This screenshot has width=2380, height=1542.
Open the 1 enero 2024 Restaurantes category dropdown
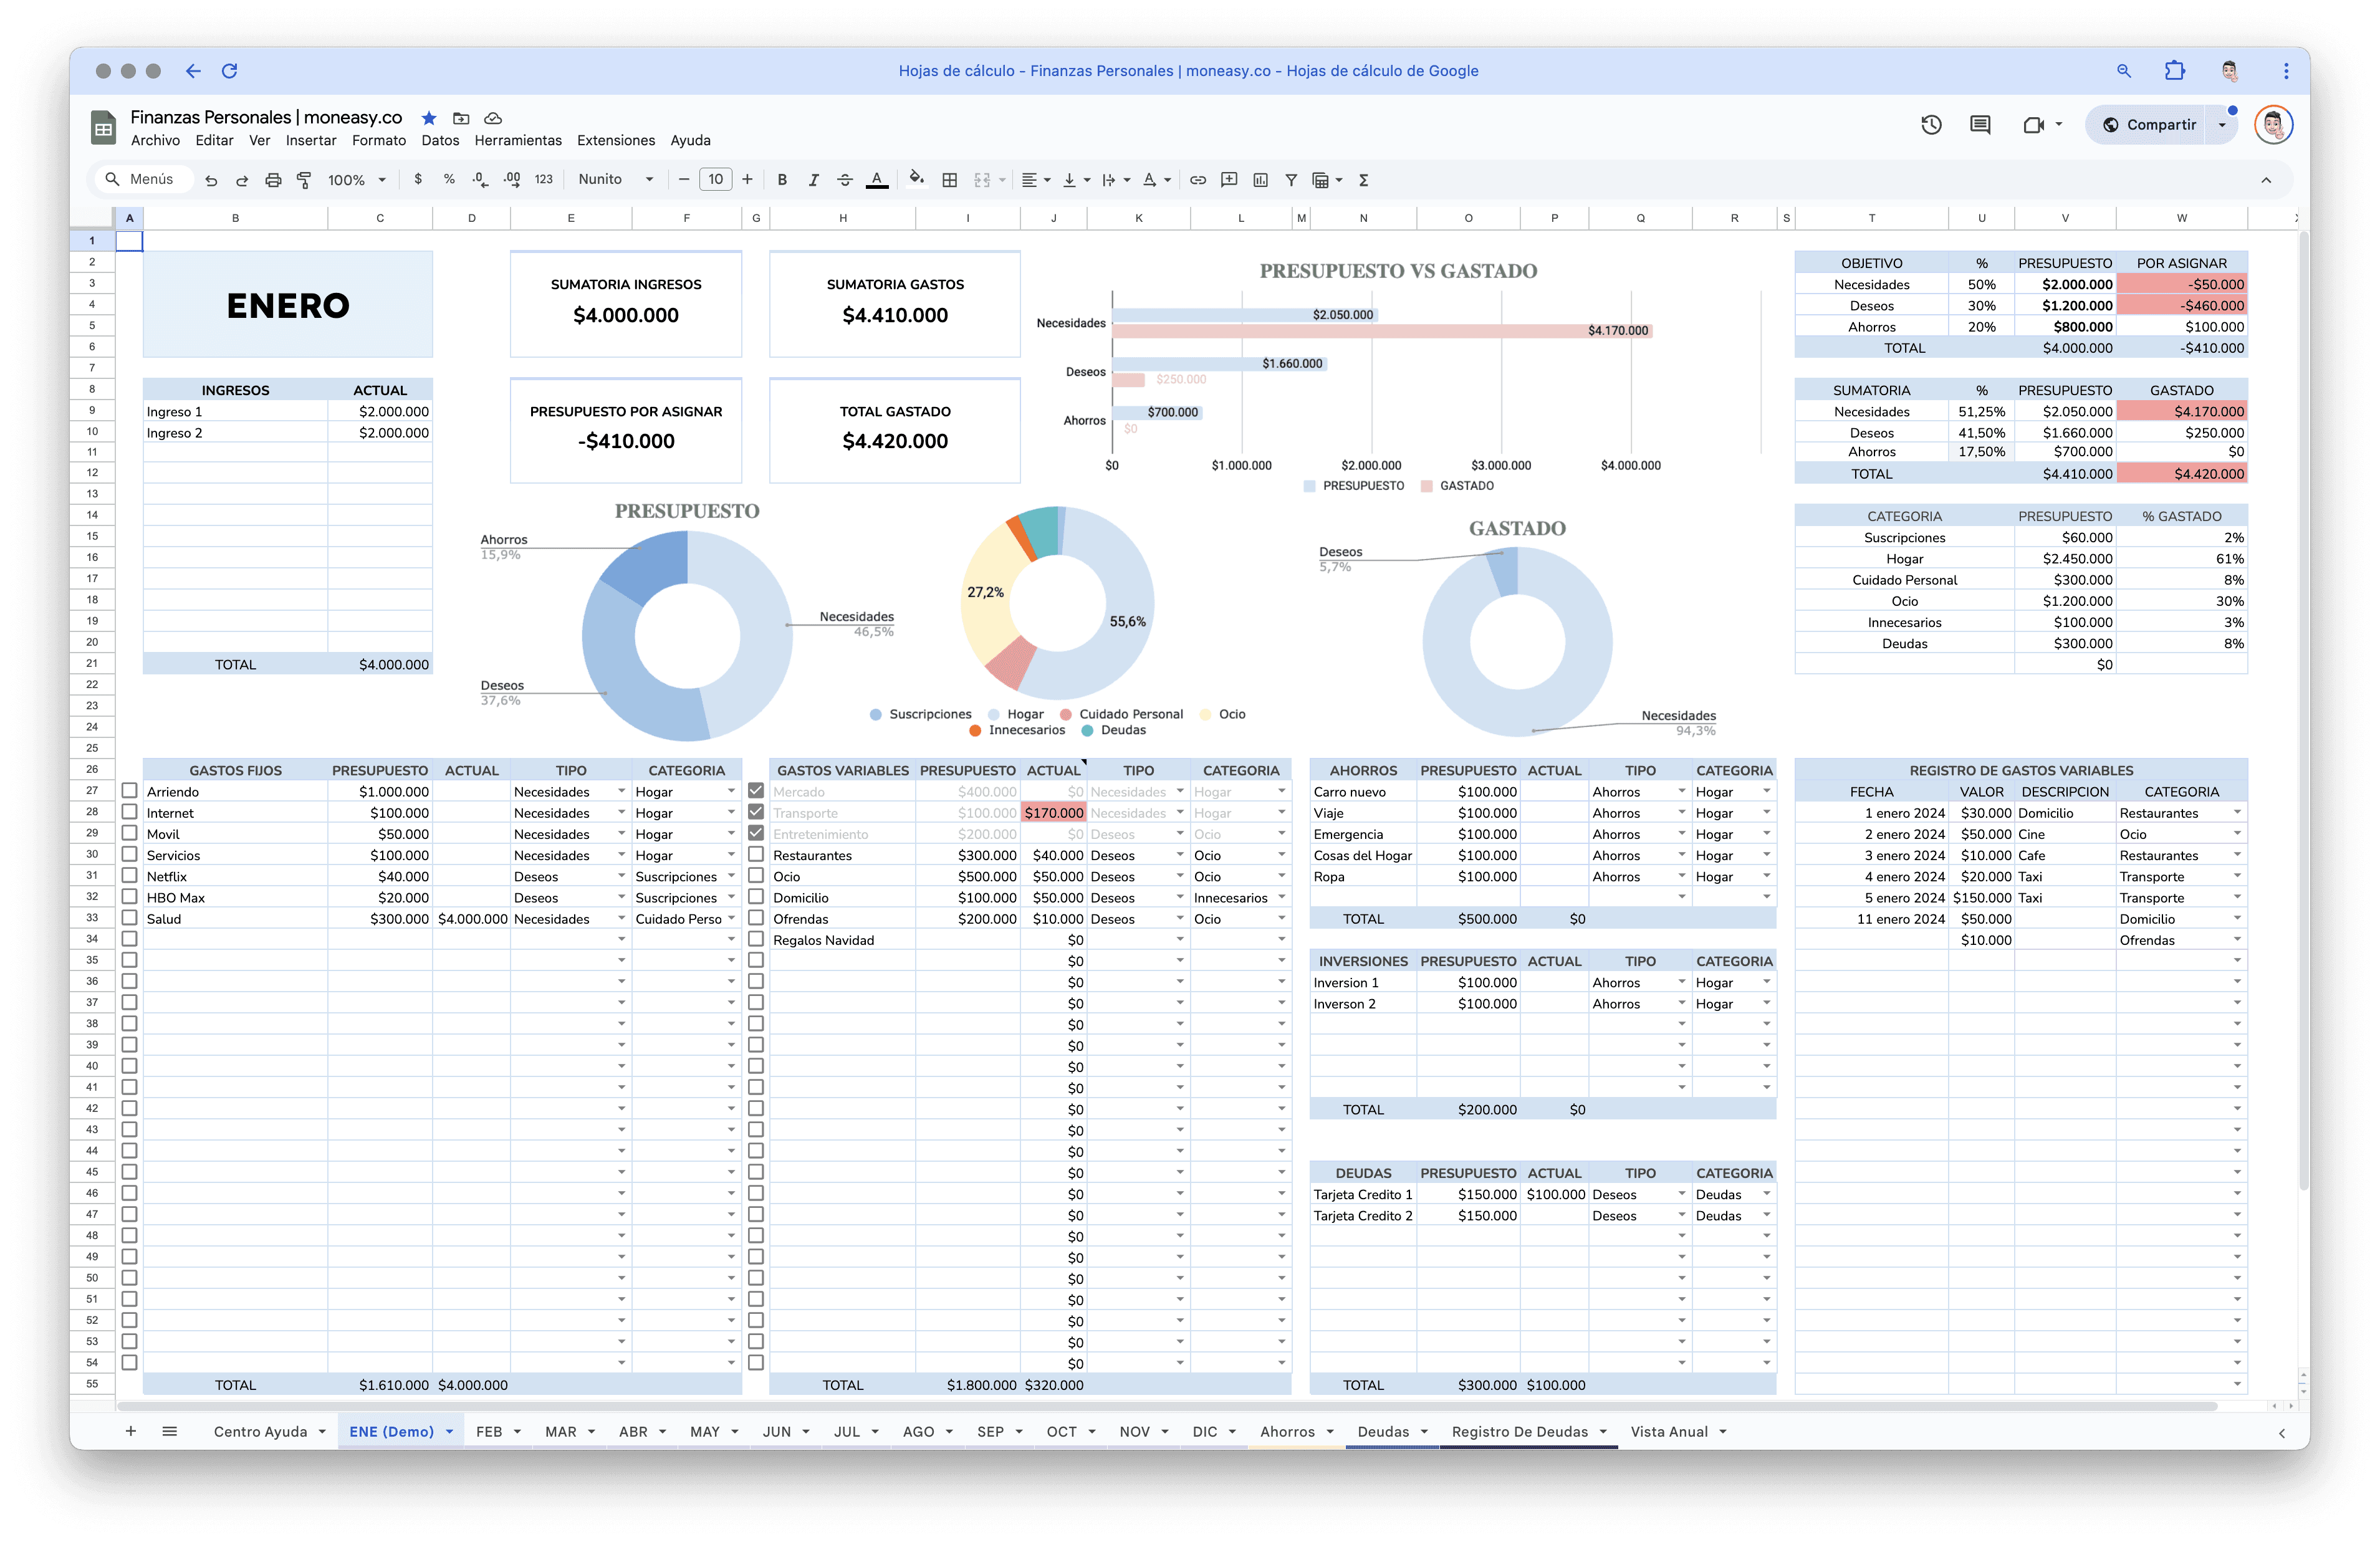click(2237, 812)
